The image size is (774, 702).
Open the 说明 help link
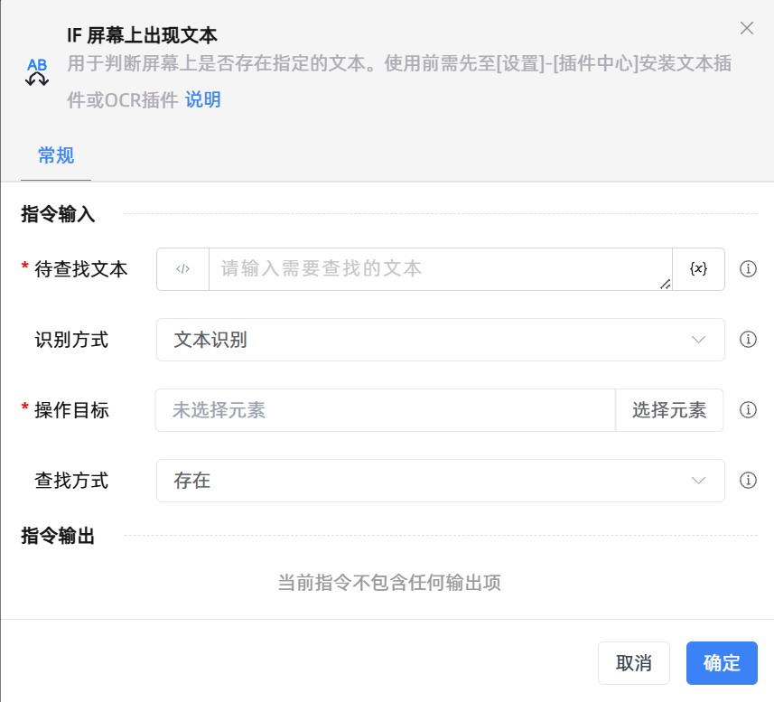(x=203, y=99)
